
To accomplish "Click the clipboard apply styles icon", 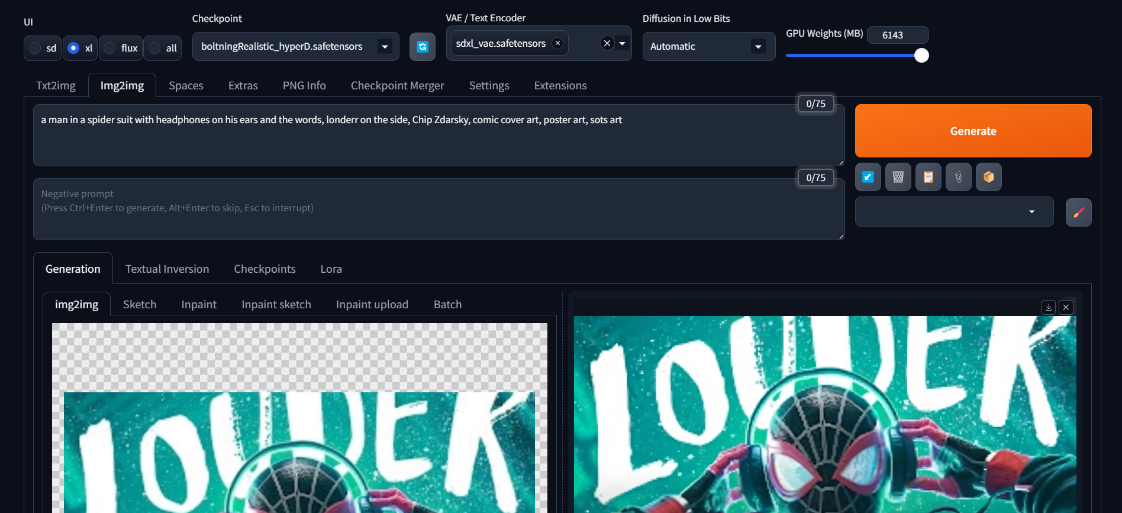I will click(x=928, y=177).
